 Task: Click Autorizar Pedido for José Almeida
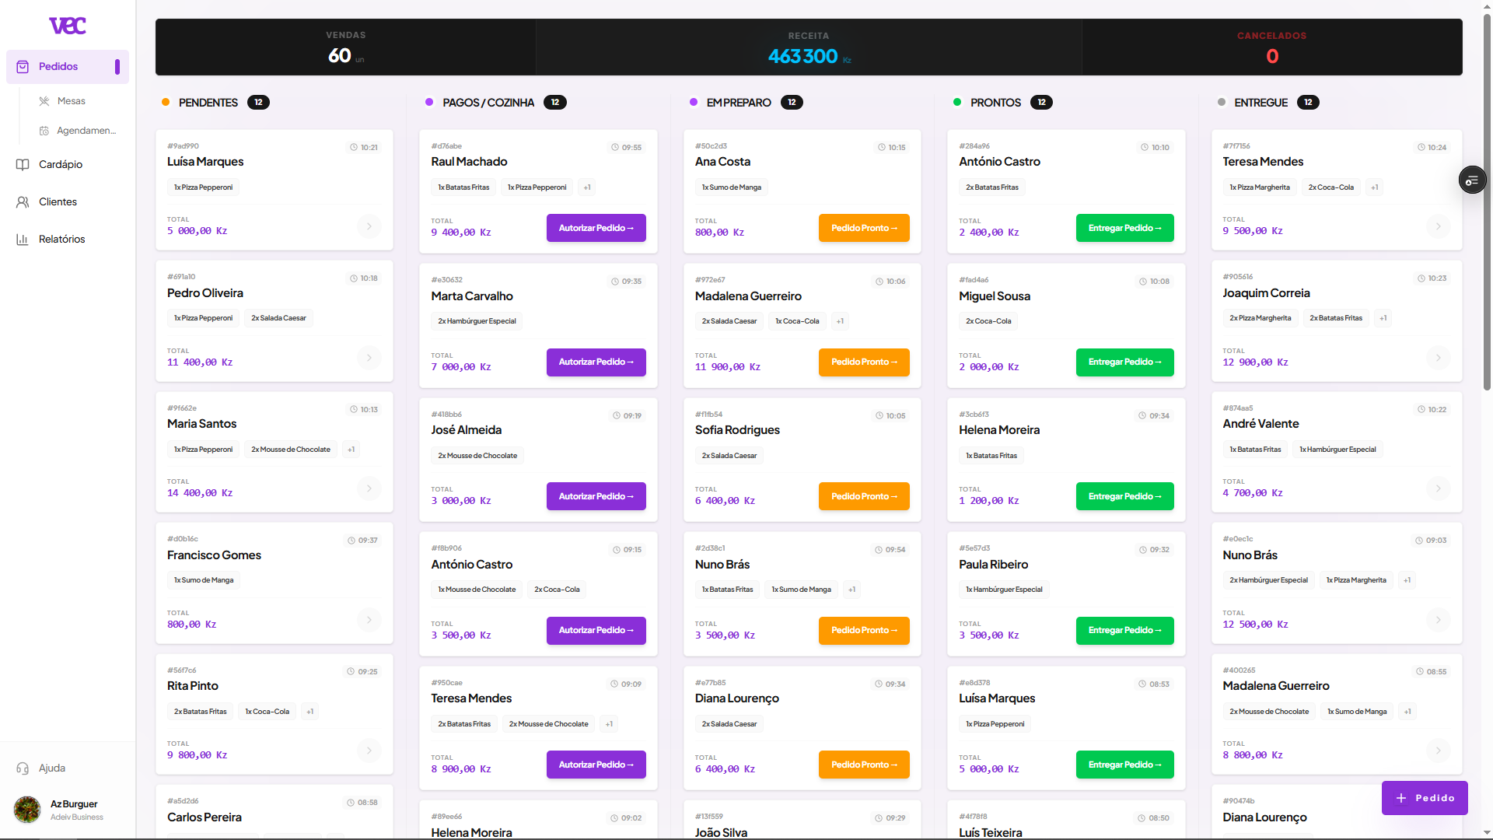pyautogui.click(x=596, y=496)
